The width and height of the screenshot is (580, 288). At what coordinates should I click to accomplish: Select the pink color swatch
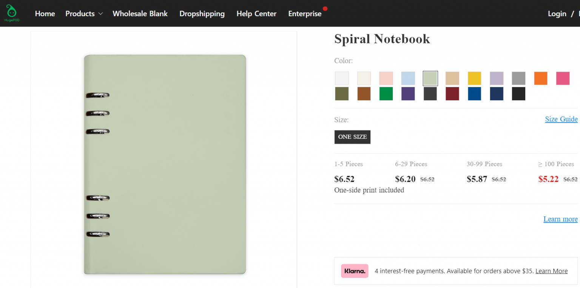click(x=563, y=78)
